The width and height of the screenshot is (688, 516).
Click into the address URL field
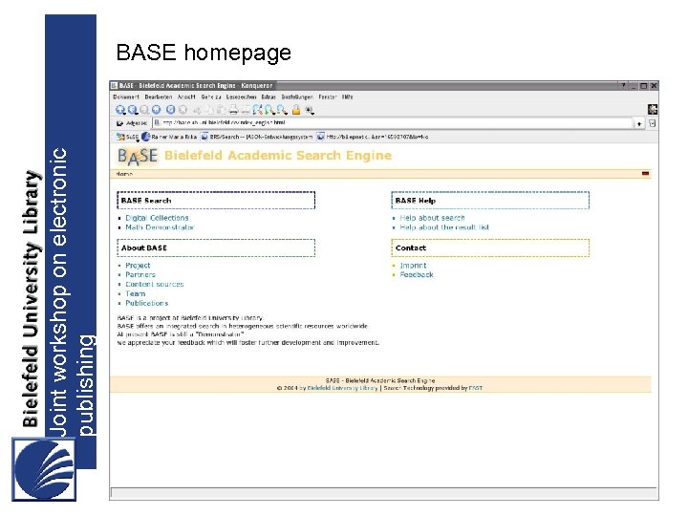393,123
